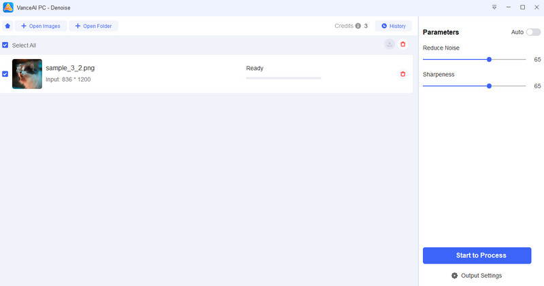Viewport: 544px width, 286px height.
Task: Click the Credits info icon
Action: click(358, 26)
